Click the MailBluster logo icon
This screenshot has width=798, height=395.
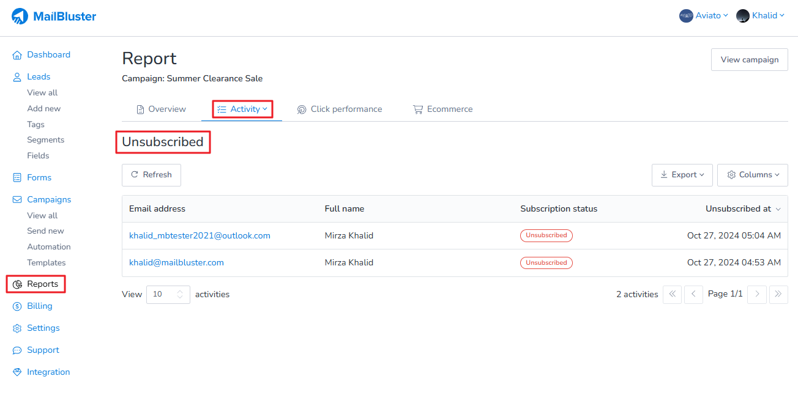20,17
